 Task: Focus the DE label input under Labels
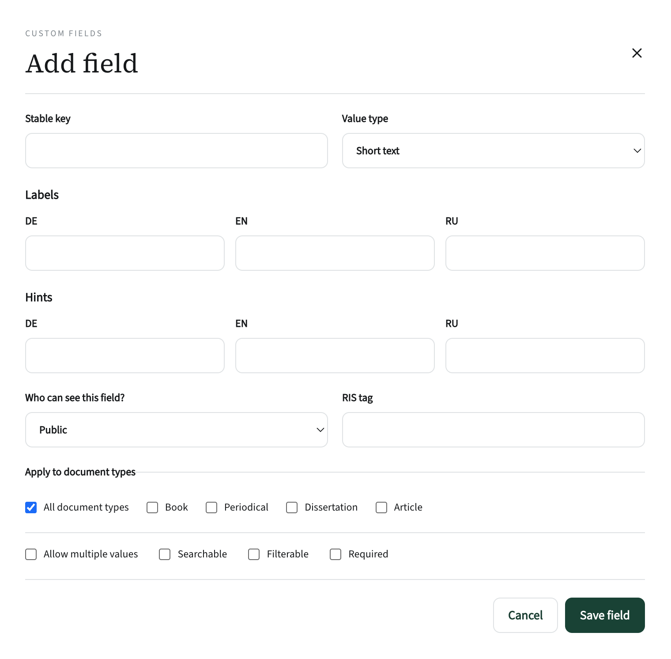pyautogui.click(x=125, y=253)
